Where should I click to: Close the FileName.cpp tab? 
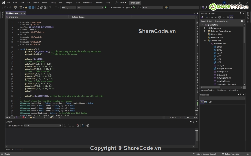[24, 13]
